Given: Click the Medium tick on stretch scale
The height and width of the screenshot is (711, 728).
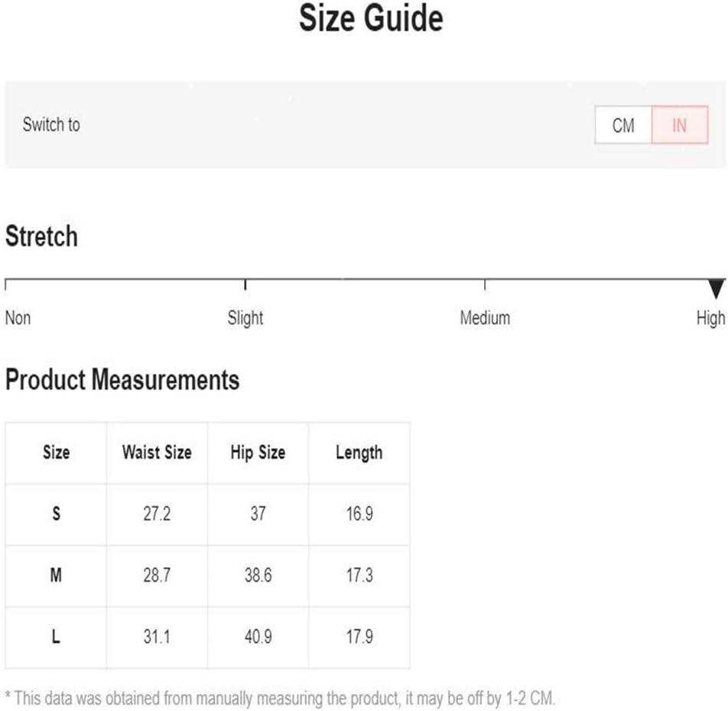Looking at the screenshot, I should 485,285.
